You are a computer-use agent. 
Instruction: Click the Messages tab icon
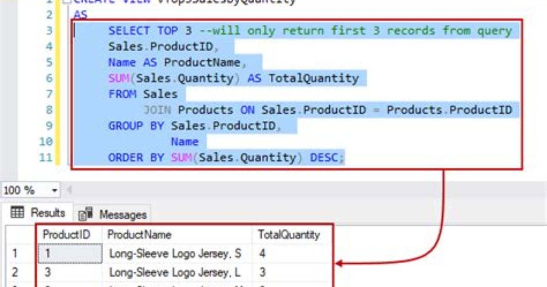(x=86, y=214)
